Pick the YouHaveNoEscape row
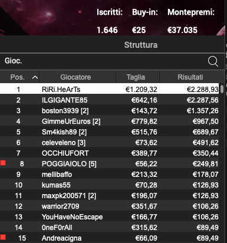 point(110,217)
